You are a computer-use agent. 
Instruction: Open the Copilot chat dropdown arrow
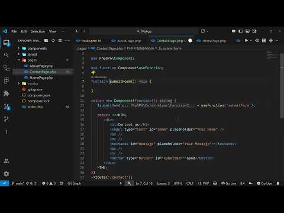[x=208, y=31]
